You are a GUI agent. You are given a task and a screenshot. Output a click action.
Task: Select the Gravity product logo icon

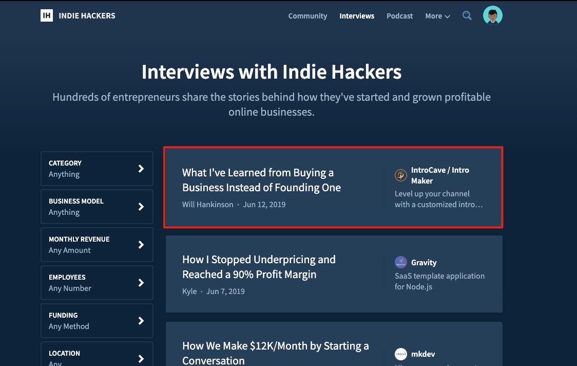[400, 262]
